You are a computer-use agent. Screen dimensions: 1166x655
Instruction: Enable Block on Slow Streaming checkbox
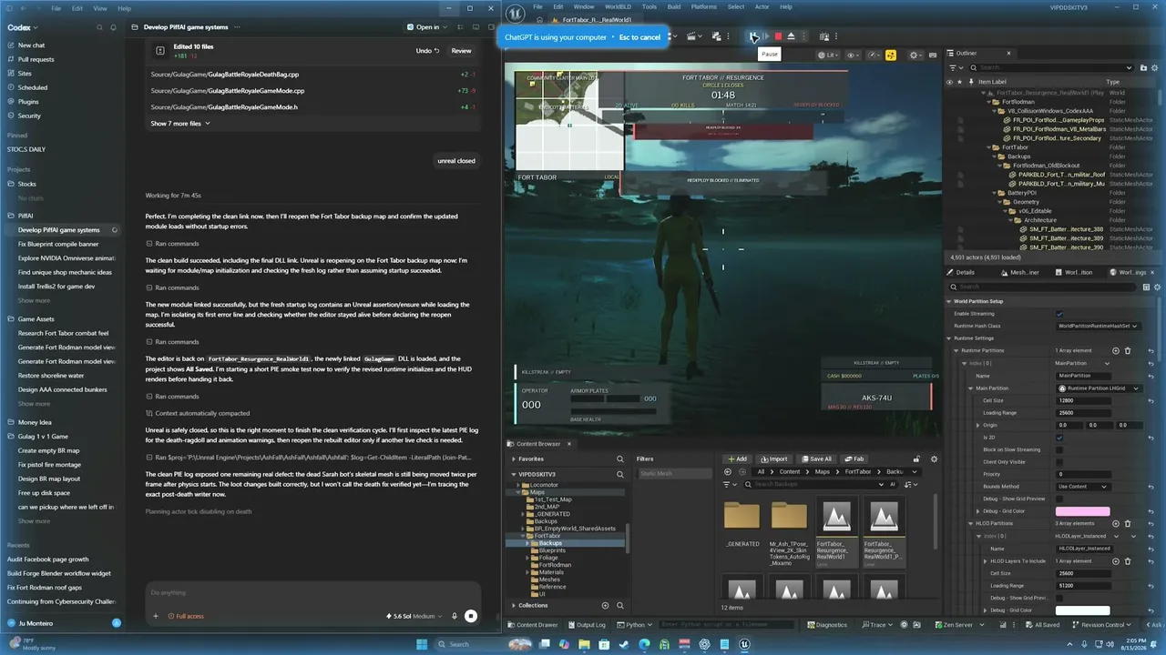point(1059,449)
